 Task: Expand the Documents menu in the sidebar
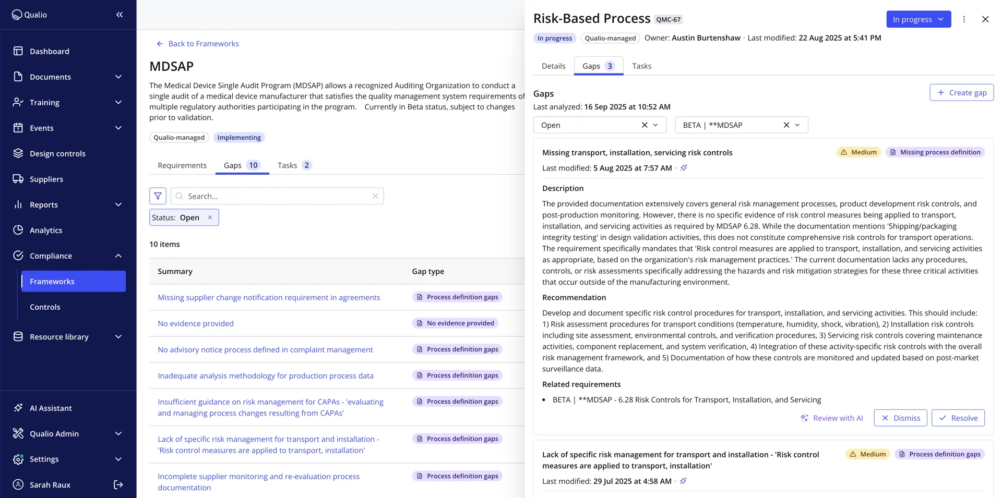click(x=118, y=77)
